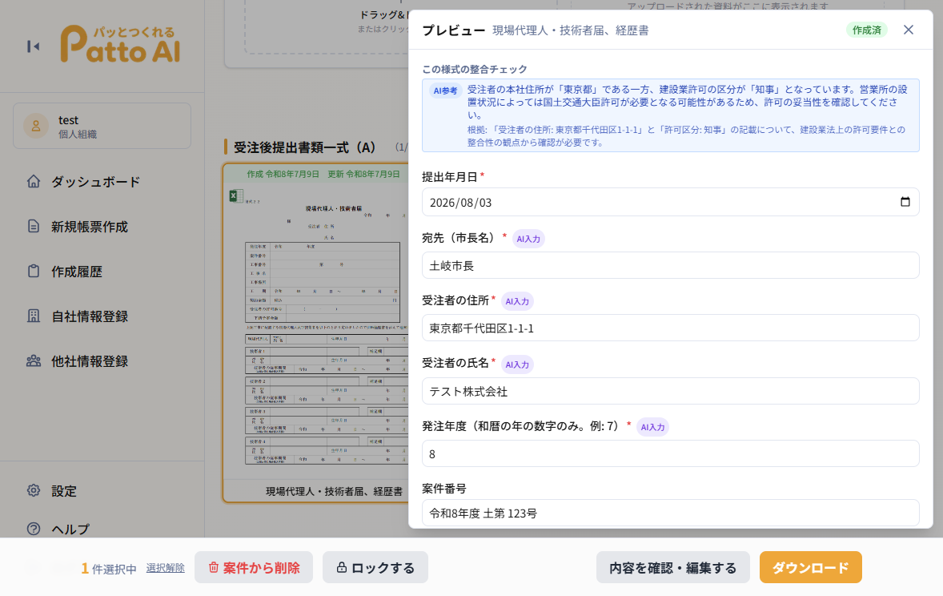
Task: Click the 1 件選択中 status text
Action: click(109, 568)
